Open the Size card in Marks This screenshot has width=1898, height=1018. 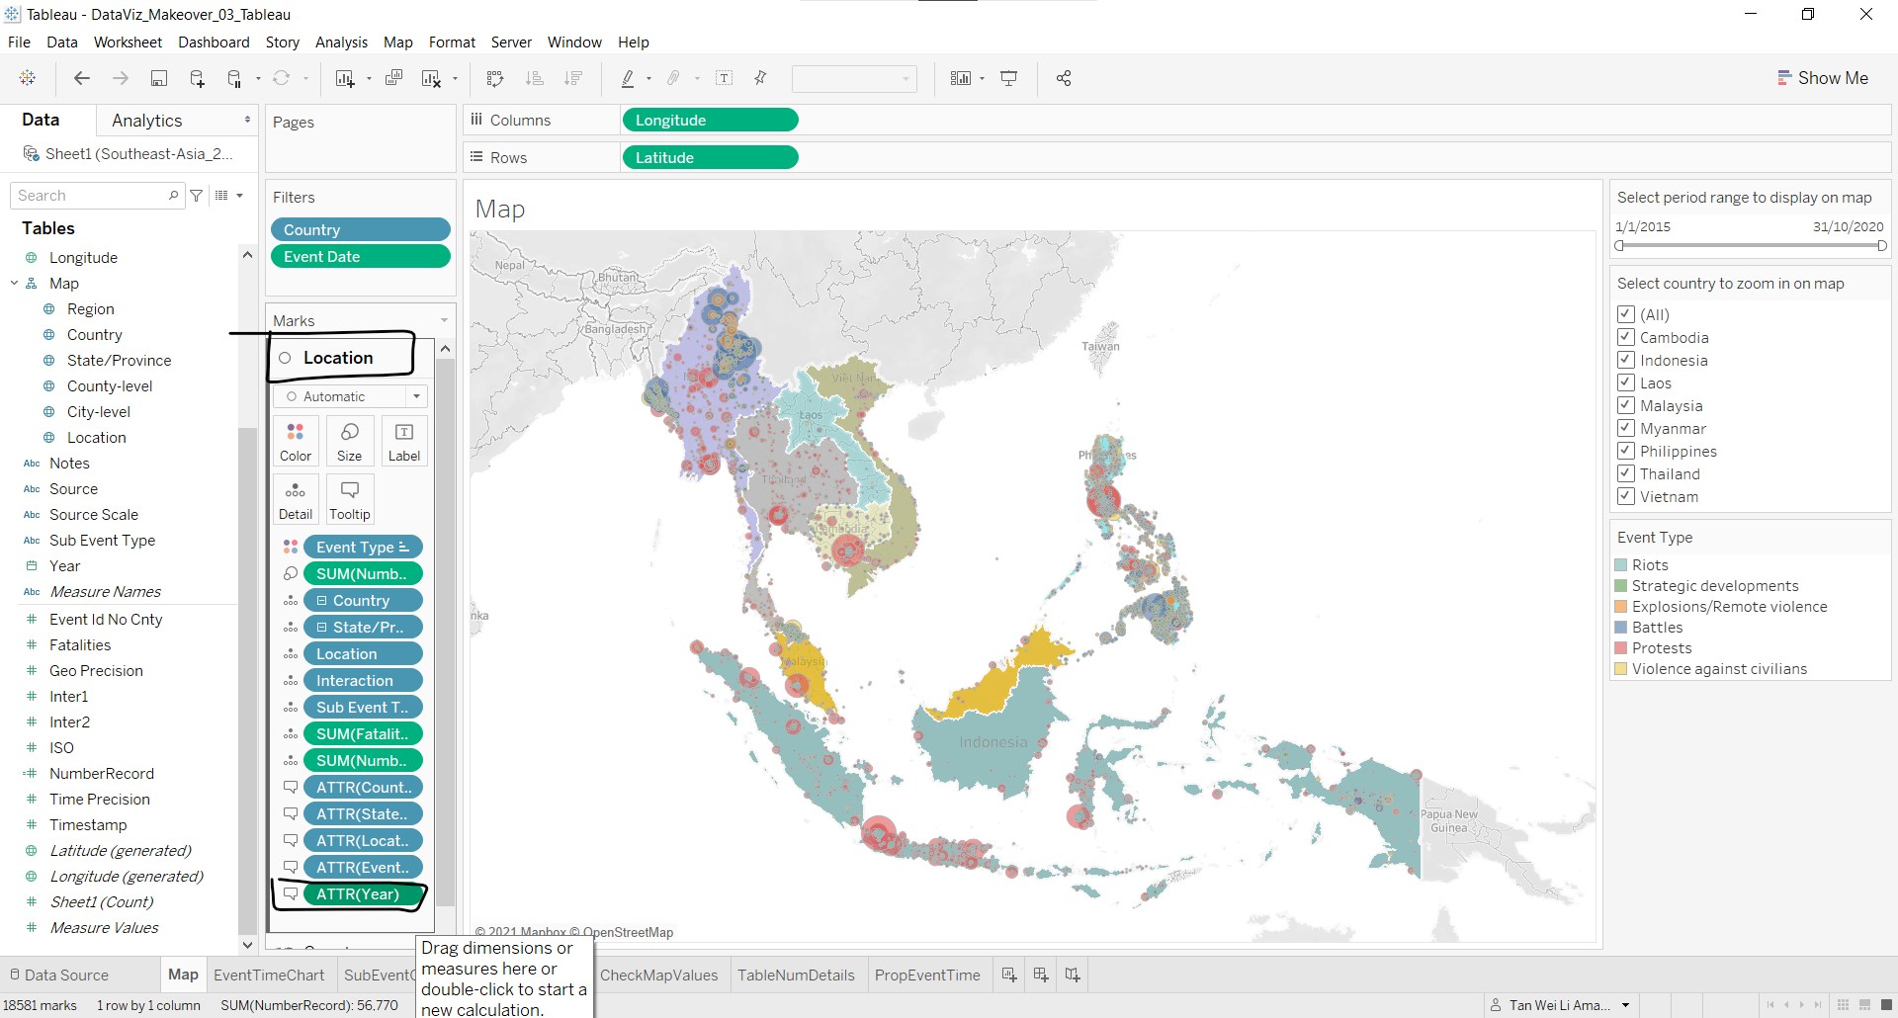pos(349,441)
